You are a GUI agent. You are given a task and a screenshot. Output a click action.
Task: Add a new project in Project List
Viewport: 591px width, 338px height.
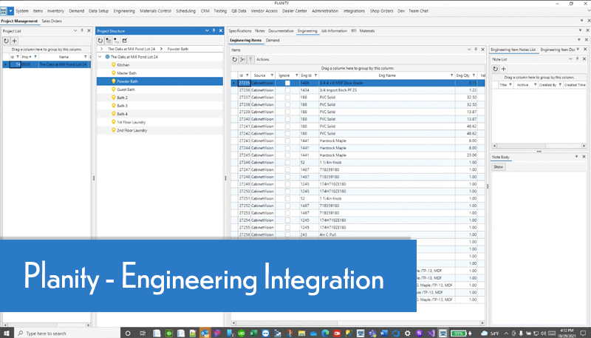click(14, 41)
